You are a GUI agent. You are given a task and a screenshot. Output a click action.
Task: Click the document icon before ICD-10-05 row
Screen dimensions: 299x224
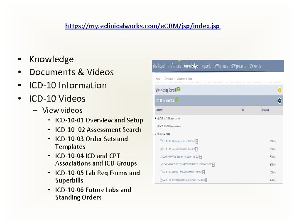coord(161,172)
